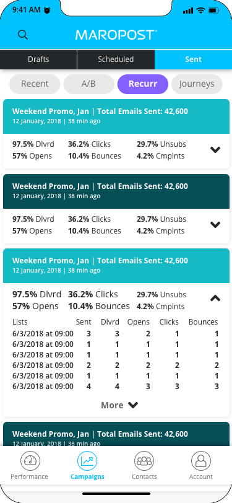Tap the battery status icon
Screen dimensions: 232x503
213,11
